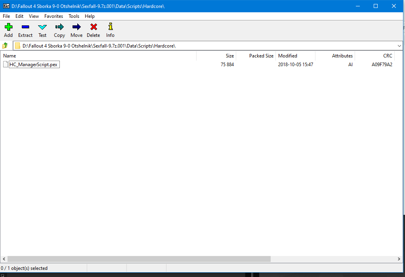Image resolution: width=405 pixels, height=277 pixels.
Task: Click the red Delete icon
Action: point(94,27)
